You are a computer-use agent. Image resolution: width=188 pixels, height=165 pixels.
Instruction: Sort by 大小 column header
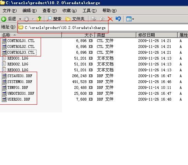click(78, 35)
